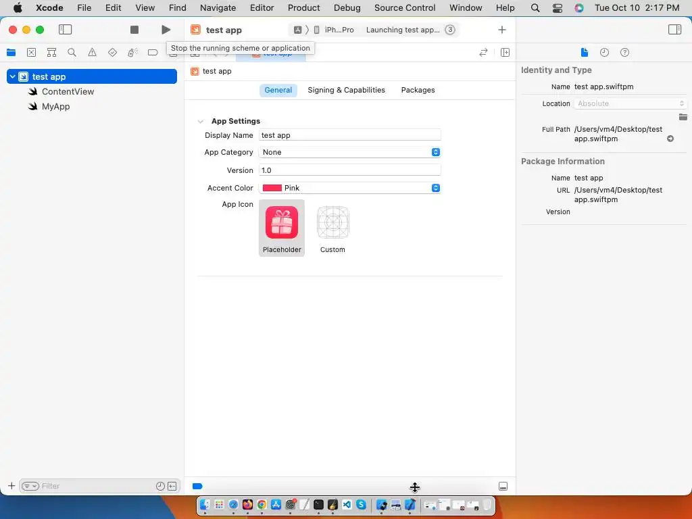Click the Launching test app status text

(x=403, y=30)
